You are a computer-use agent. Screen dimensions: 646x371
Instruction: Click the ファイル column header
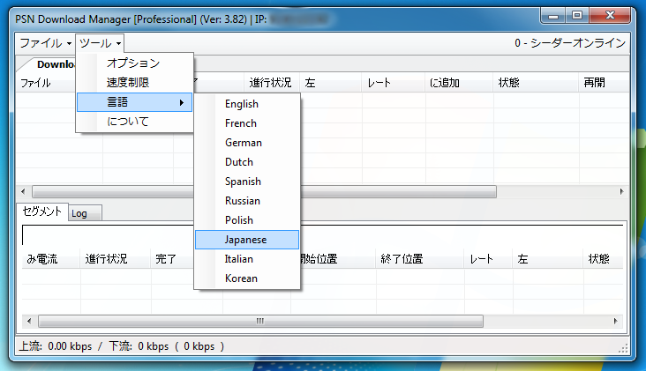click(x=45, y=83)
